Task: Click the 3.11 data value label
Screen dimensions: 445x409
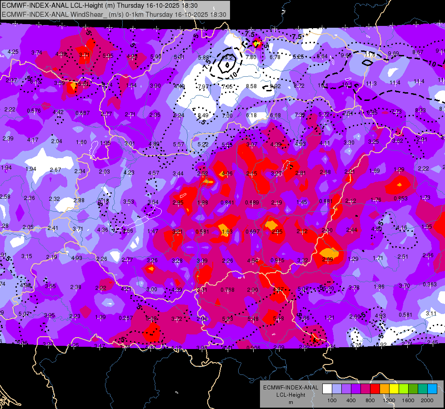Action: pos(431,314)
